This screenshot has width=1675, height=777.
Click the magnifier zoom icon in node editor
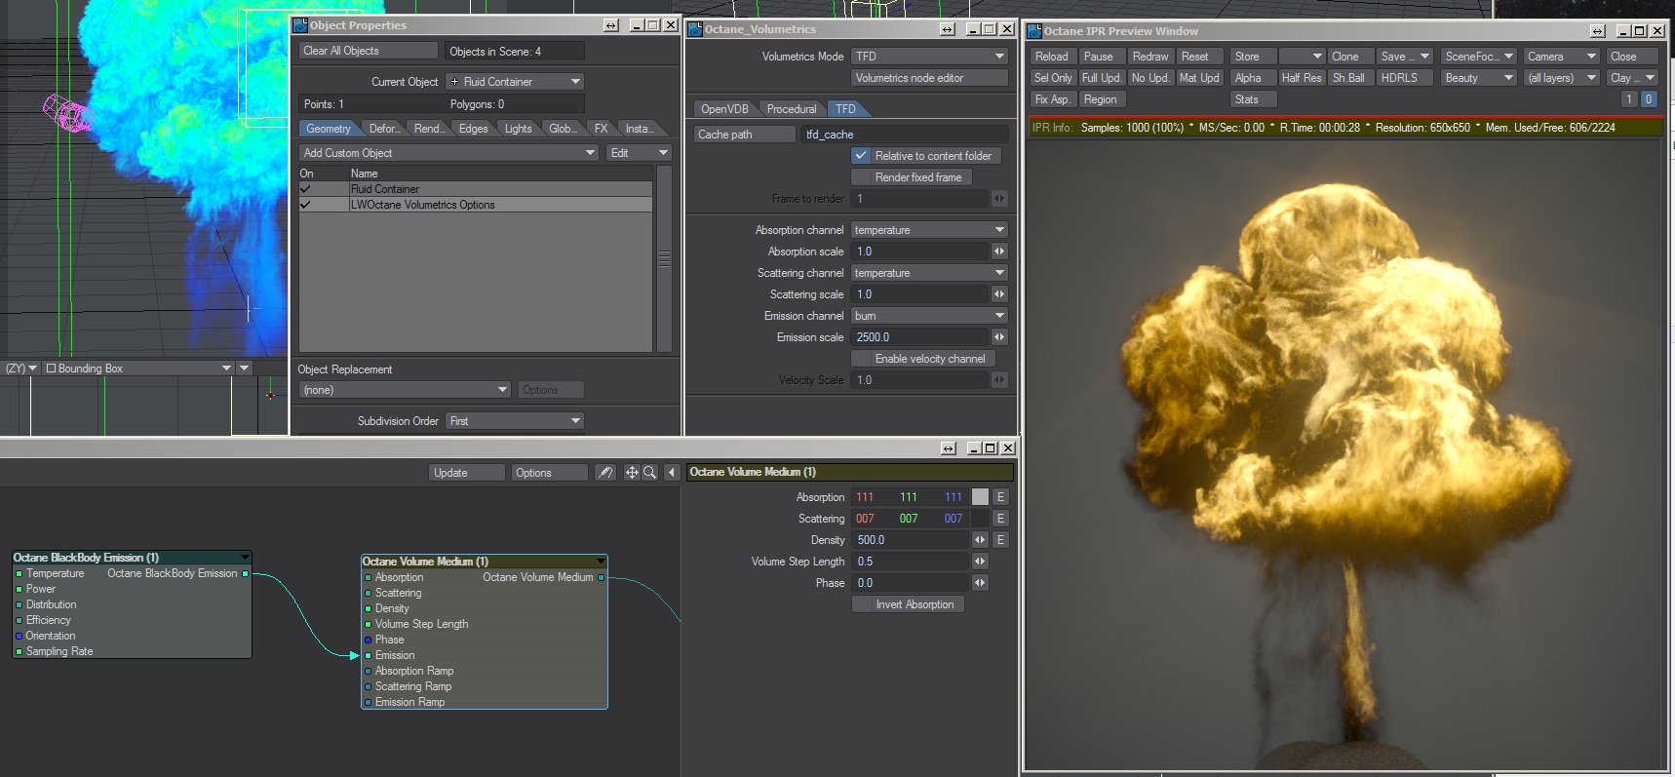(649, 473)
